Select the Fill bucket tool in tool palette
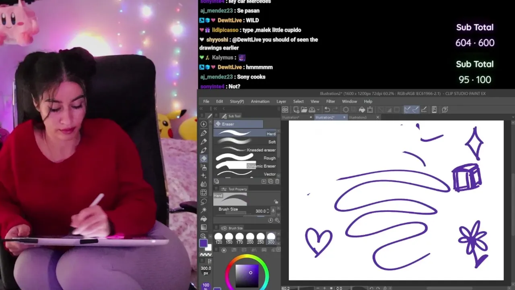Screen dimensions: 515x290 (204, 219)
